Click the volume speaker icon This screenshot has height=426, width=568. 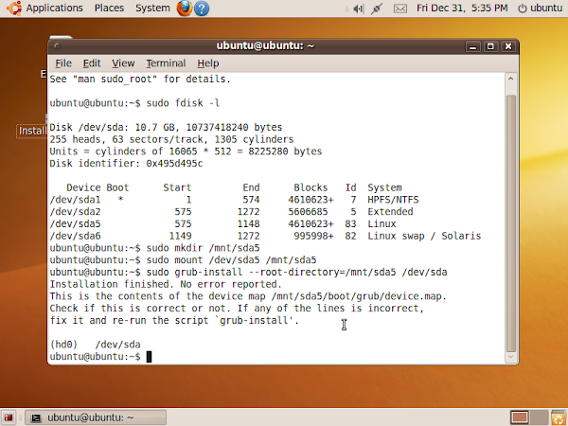coord(358,9)
